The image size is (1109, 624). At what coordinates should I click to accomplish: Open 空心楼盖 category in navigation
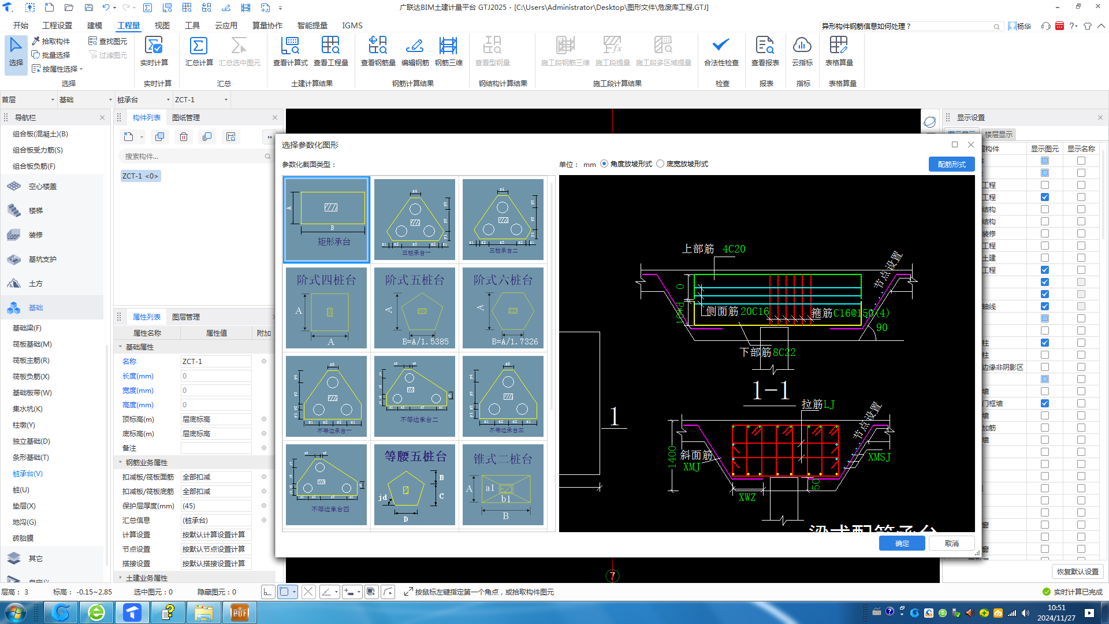[52, 187]
